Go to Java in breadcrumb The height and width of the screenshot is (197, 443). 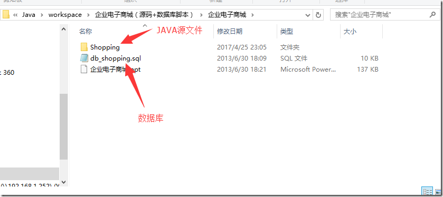(29, 15)
